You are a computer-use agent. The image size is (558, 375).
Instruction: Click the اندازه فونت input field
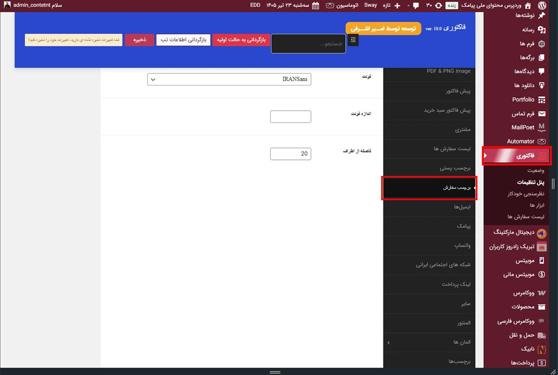[x=291, y=116]
